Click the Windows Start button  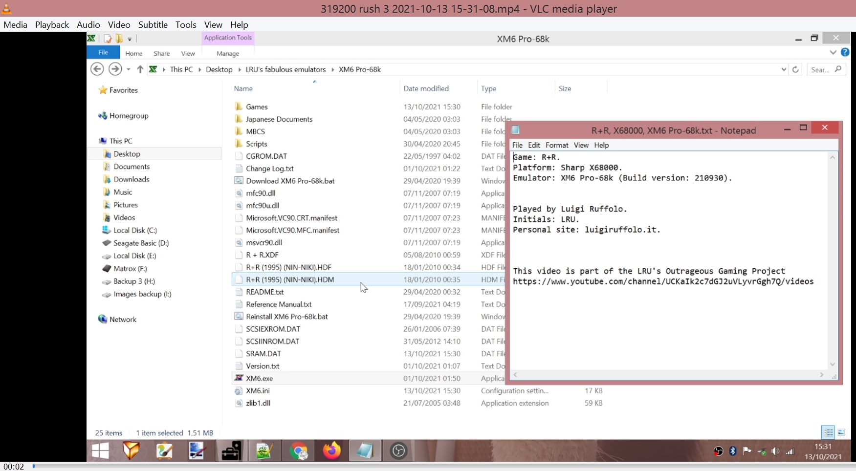click(100, 450)
